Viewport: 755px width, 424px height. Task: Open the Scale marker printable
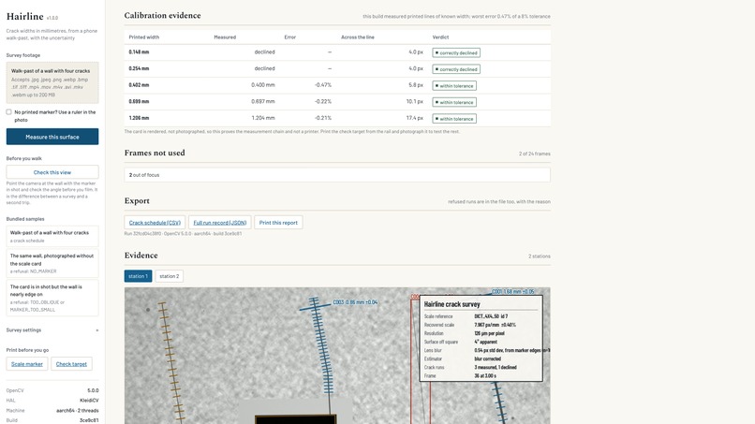click(27, 364)
